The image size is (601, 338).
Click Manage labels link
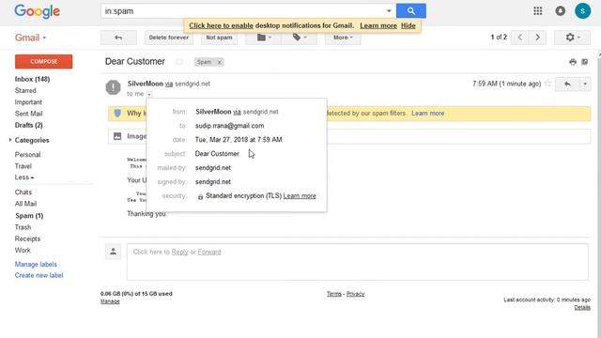(36, 264)
